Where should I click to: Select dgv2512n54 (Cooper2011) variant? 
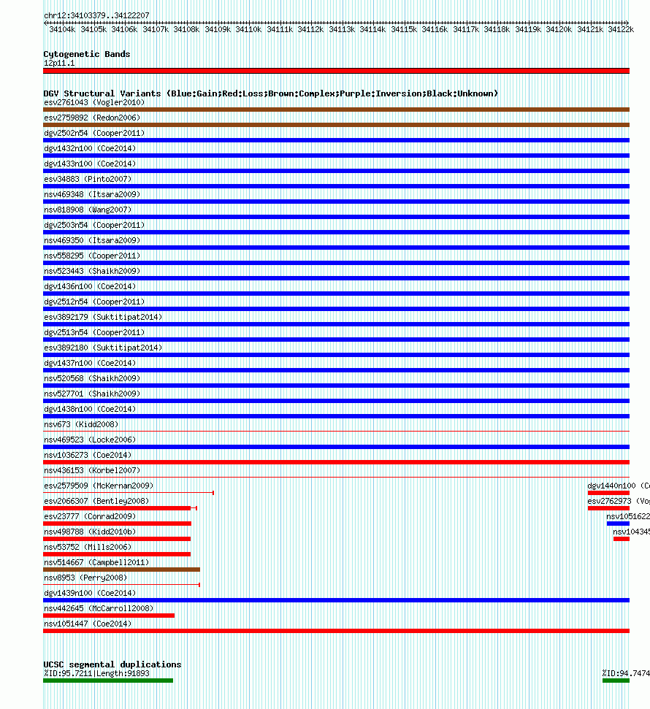click(94, 302)
